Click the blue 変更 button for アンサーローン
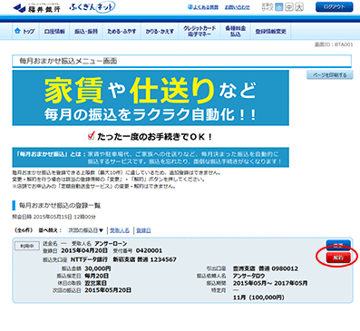 [x=338, y=245]
